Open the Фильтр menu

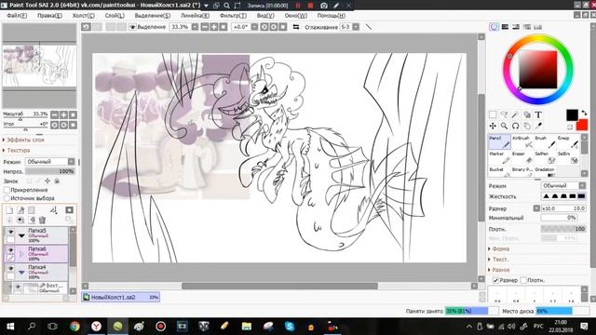click(233, 16)
